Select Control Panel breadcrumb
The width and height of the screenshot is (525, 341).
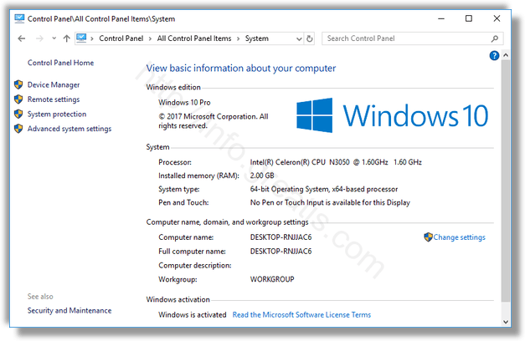click(121, 38)
